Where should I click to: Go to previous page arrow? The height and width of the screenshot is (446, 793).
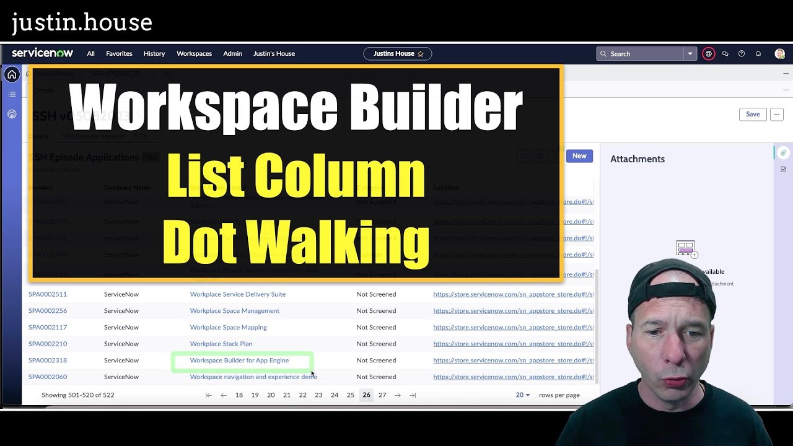224,395
